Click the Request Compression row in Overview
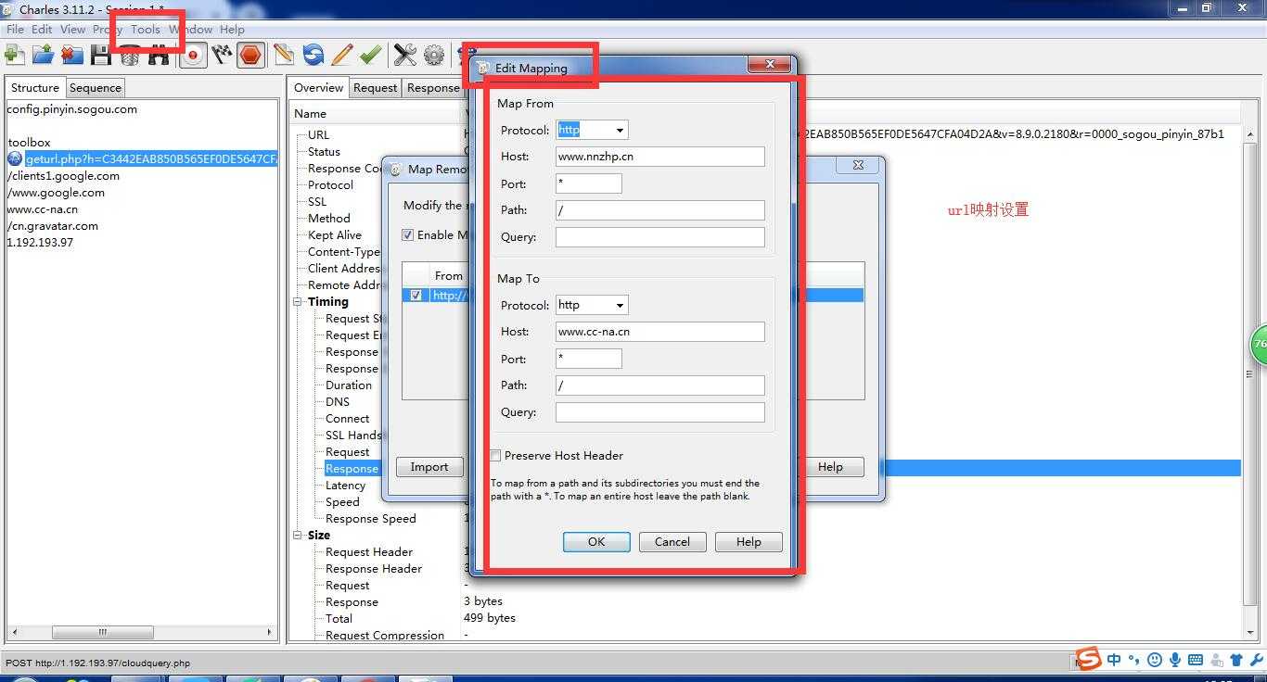The width and height of the screenshot is (1267, 682). point(385,636)
